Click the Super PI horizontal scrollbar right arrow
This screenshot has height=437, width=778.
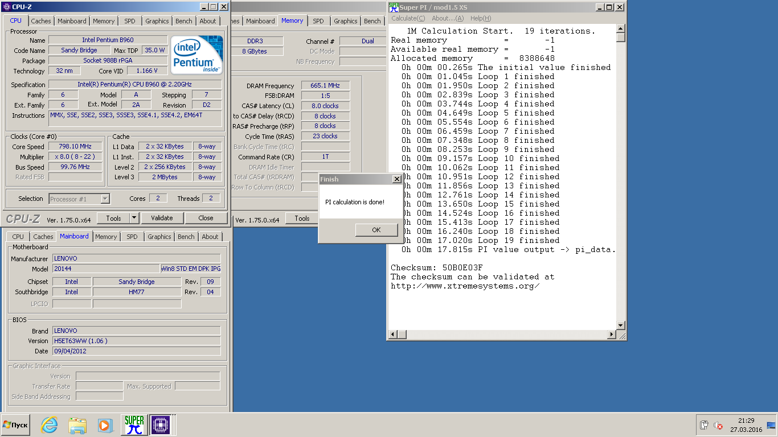click(x=612, y=334)
